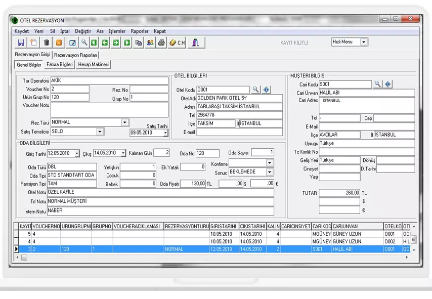This screenshot has height=299, width=432.
Task: Click the Hesap Makinesi button
Action: pos(93,65)
